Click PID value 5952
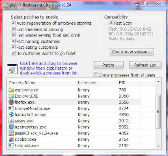Screen dimensions: 168x156 coord(123,127)
